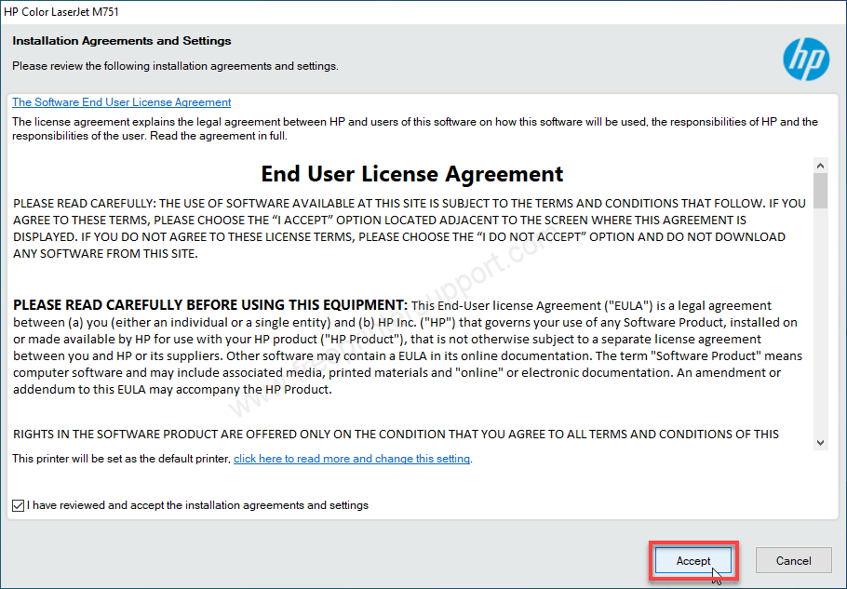
Task: Click the RIGHTS IN THE SOFTWARE PRODUCT paragraph
Action: point(396,434)
